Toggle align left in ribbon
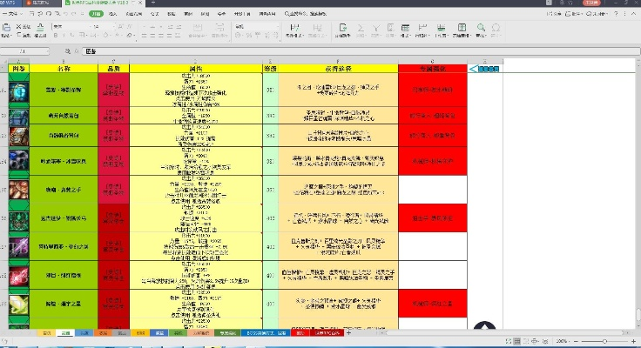Image resolution: width=641 pixels, height=348 pixels. pyautogui.click(x=144, y=36)
